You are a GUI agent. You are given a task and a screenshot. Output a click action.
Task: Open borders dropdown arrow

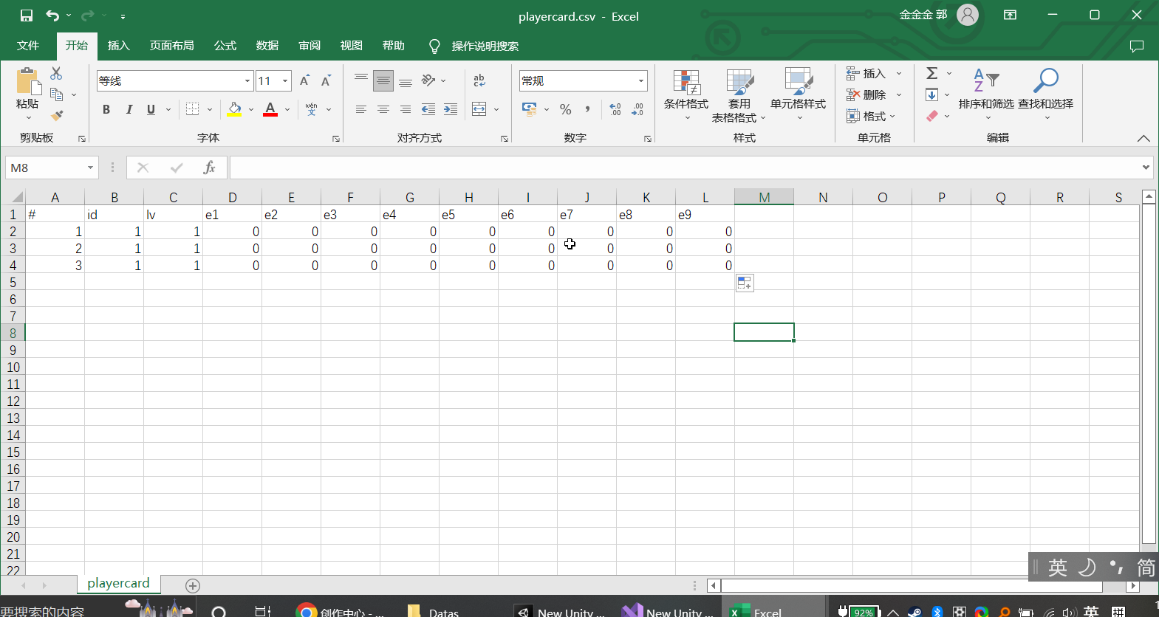click(211, 109)
